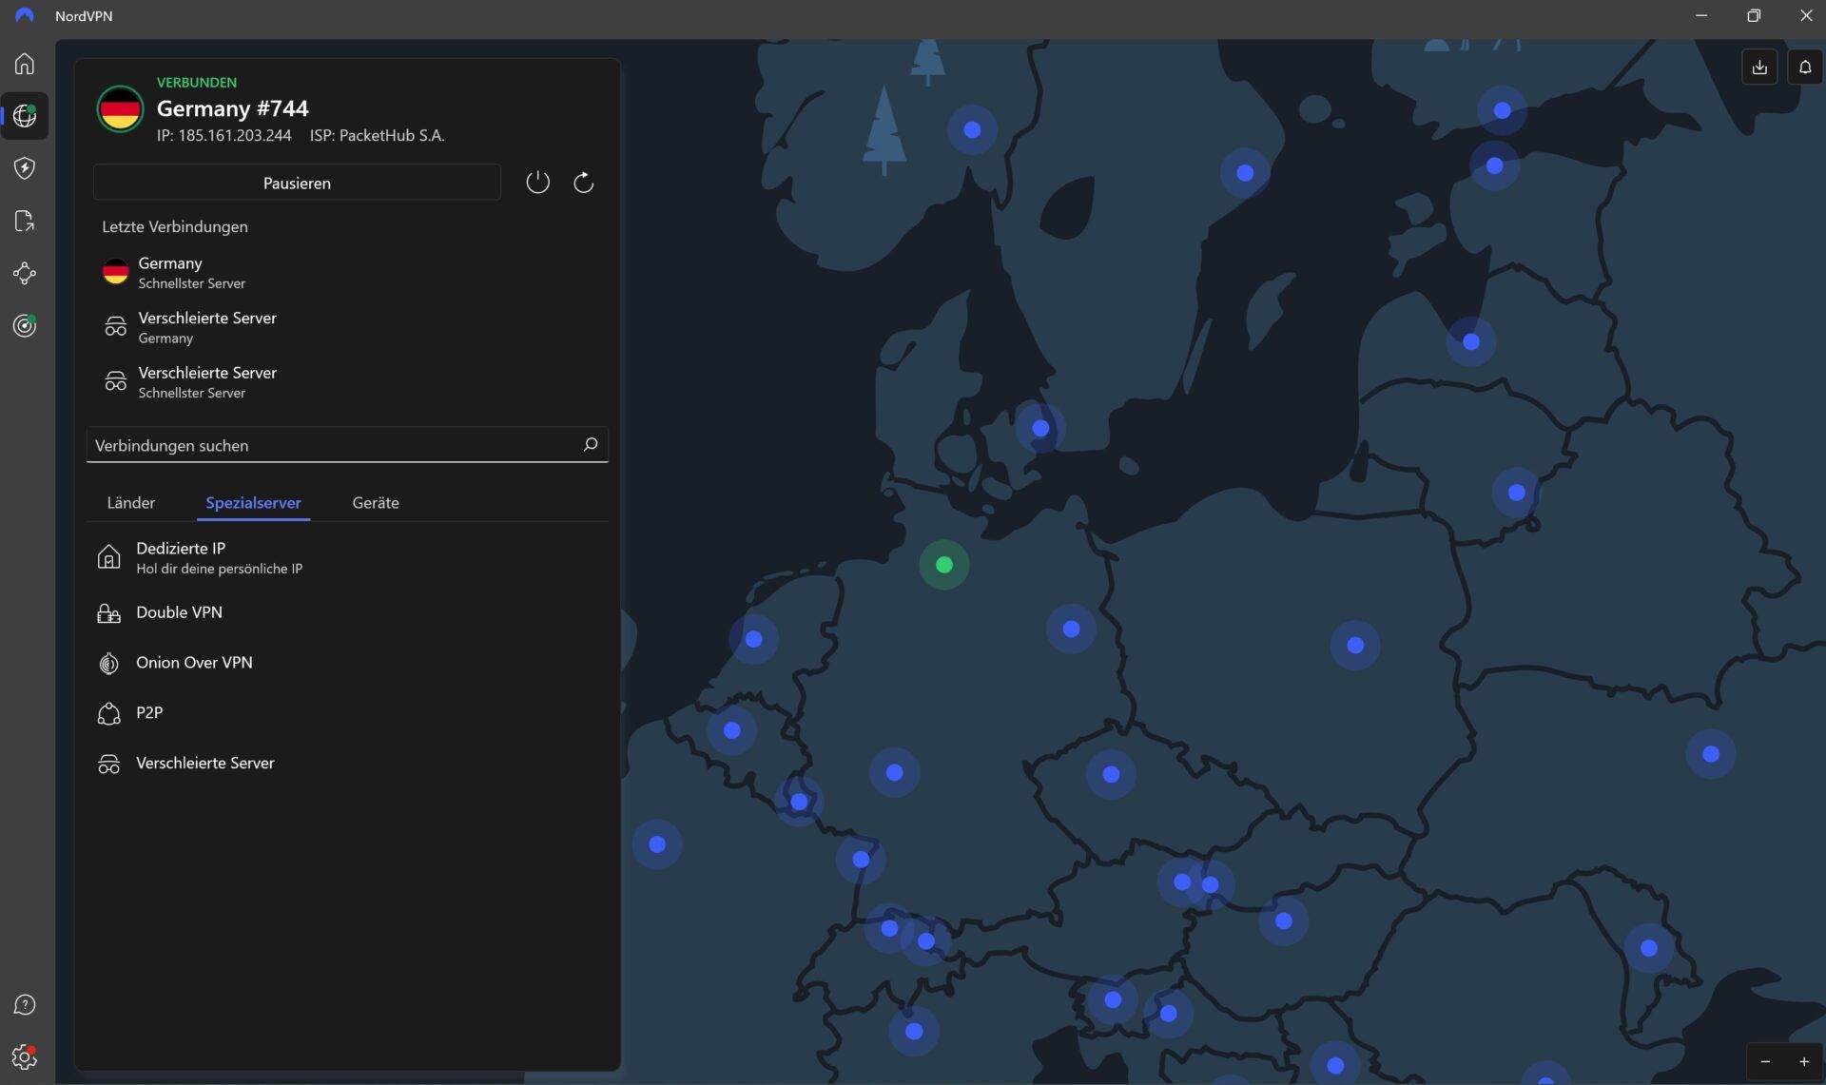Open the Home icon in the sidebar
Screen dimensions: 1826x1085
click(25, 64)
